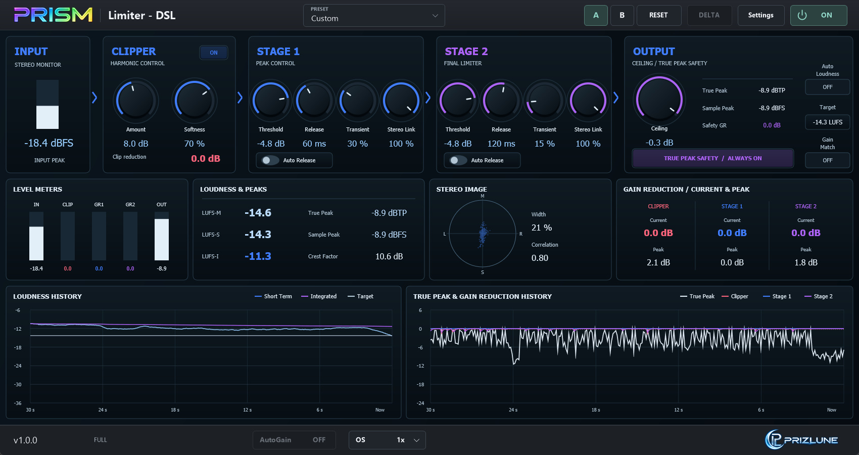The image size is (859, 455).
Task: Click the chevron arrow between Clipper and Stage 1
Action: point(240,98)
